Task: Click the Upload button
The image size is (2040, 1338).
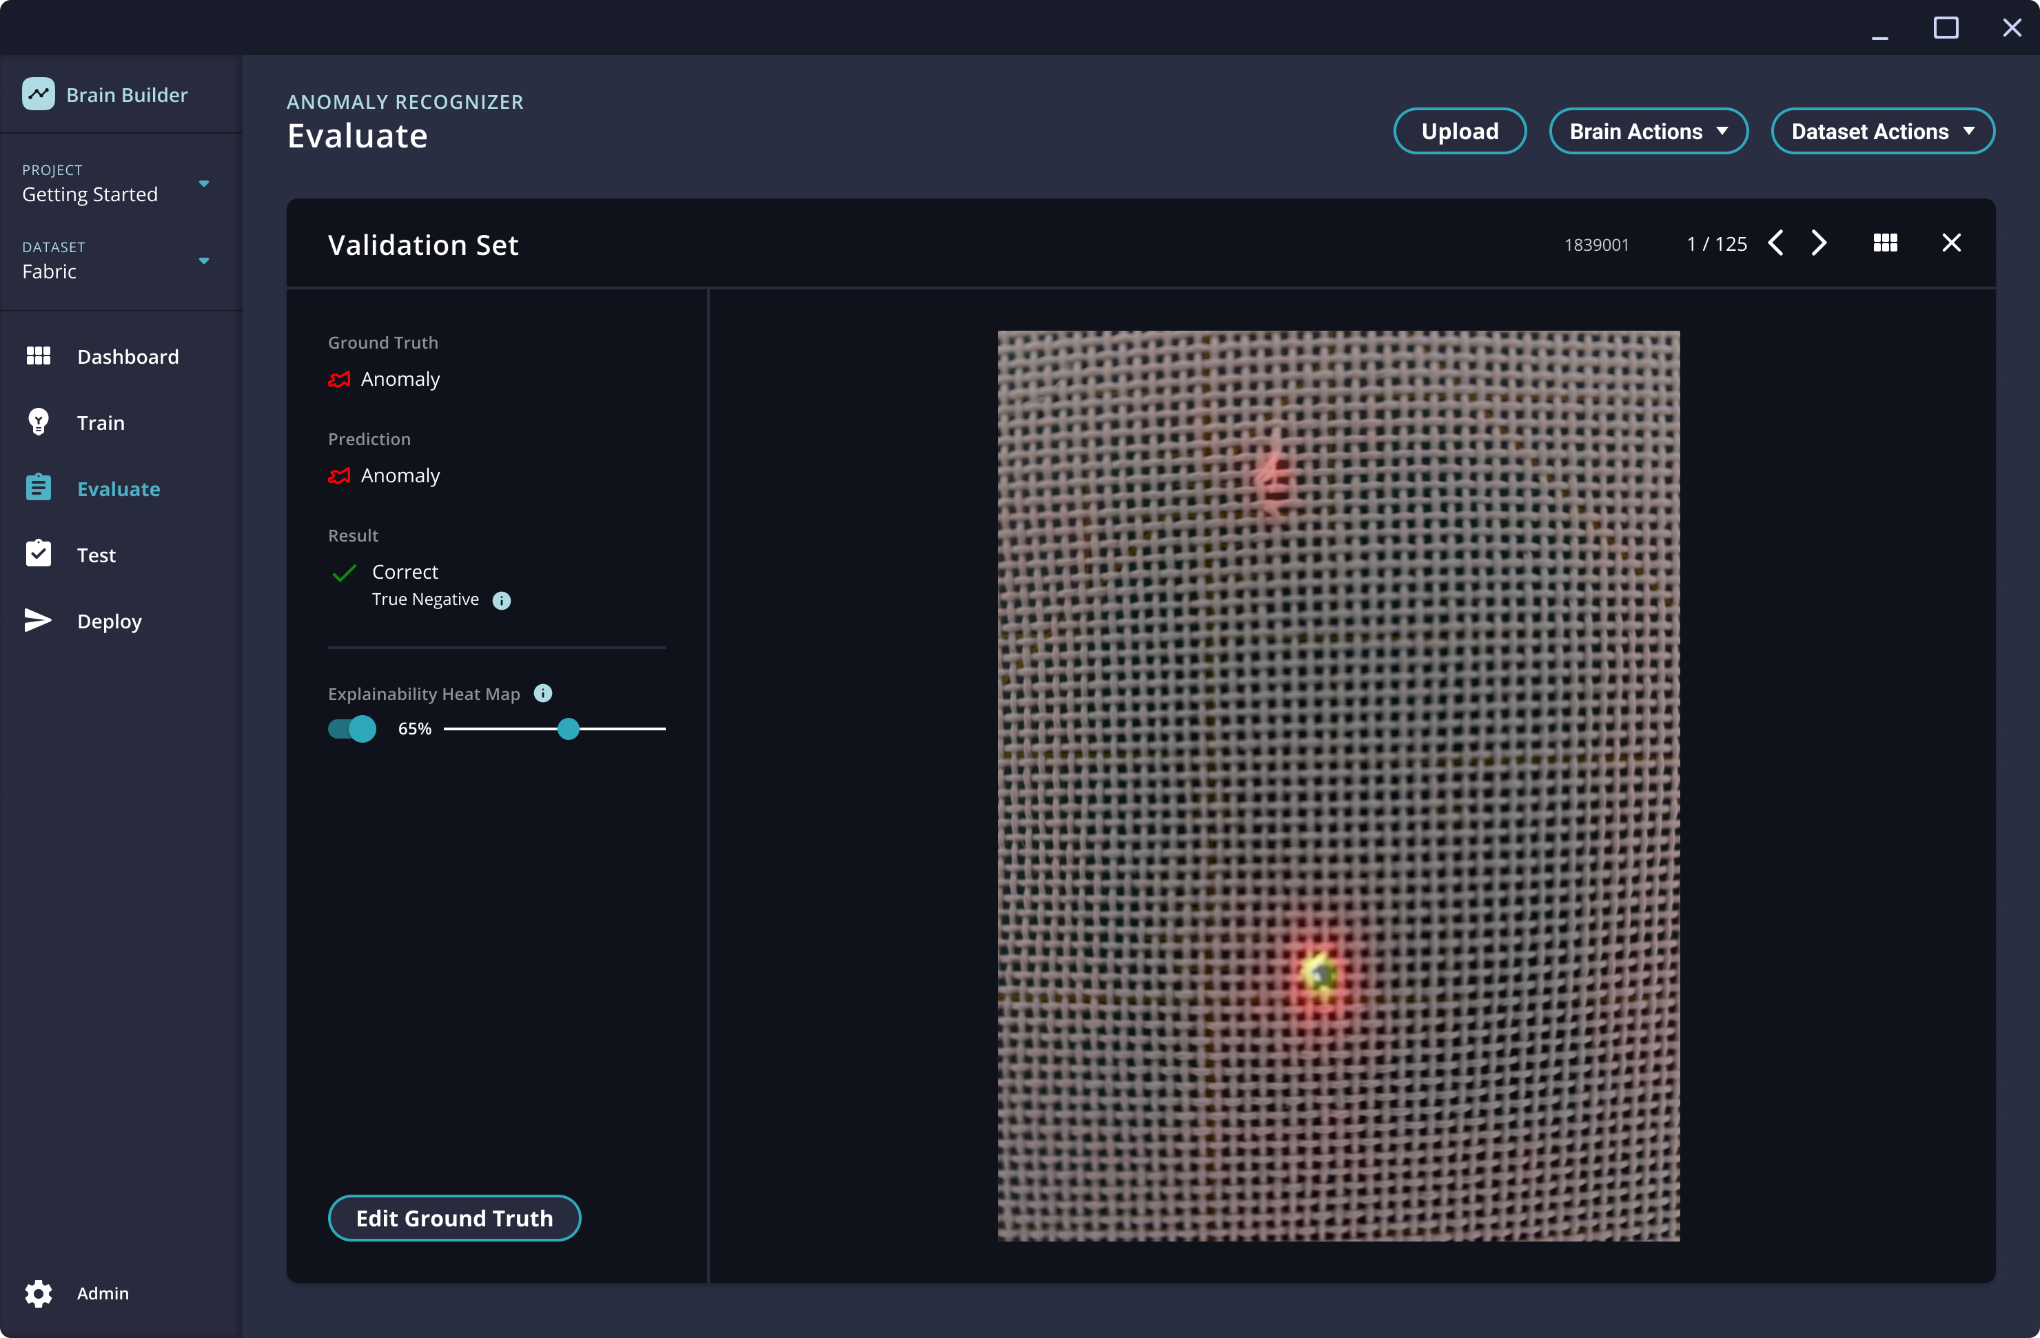Action: pyautogui.click(x=1459, y=132)
